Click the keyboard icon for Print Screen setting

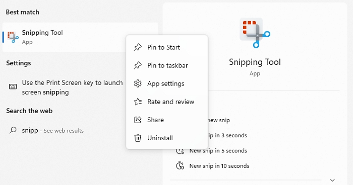click(13, 86)
